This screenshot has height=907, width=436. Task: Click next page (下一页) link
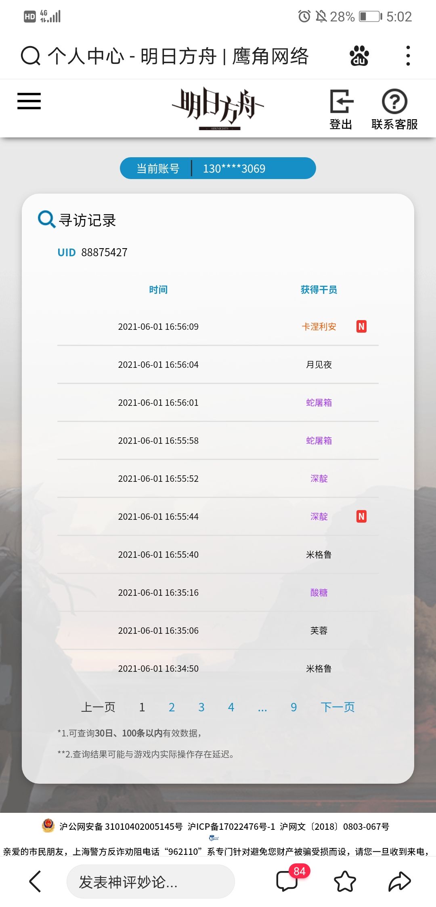point(338,707)
